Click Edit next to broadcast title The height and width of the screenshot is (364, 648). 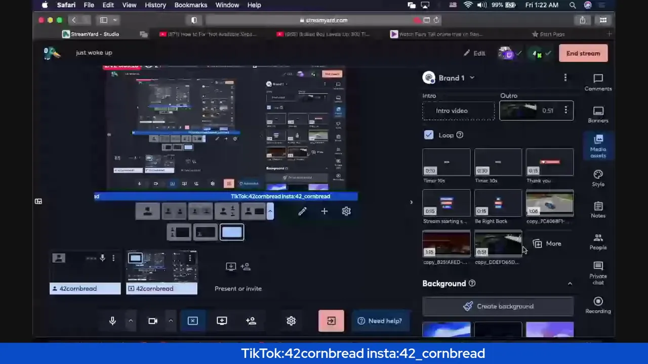(x=474, y=53)
